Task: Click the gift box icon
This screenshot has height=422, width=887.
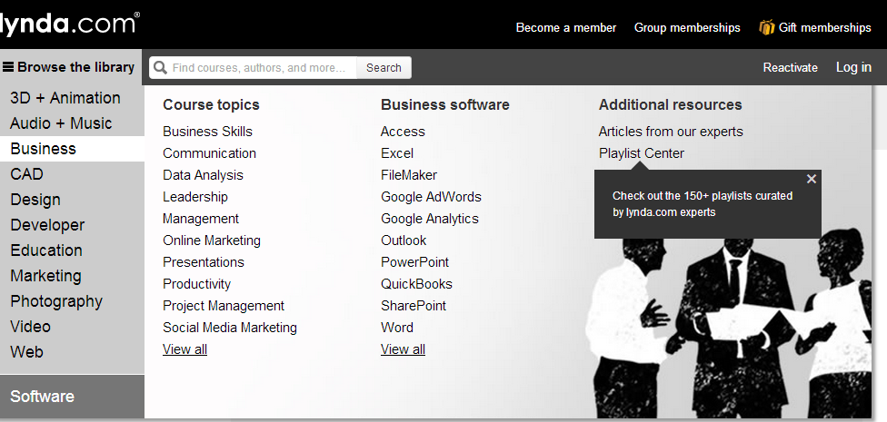Action: click(766, 27)
